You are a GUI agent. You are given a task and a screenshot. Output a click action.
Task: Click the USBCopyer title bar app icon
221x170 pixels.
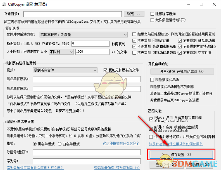coord(4,4)
